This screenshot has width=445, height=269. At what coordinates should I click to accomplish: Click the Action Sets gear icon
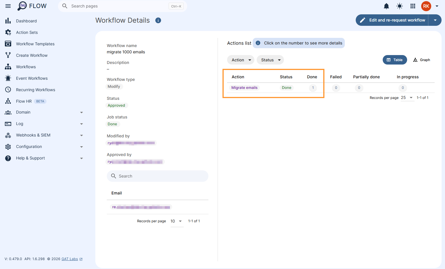(x=8, y=32)
